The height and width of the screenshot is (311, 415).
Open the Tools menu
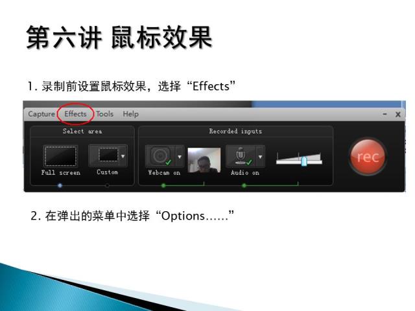(x=105, y=114)
